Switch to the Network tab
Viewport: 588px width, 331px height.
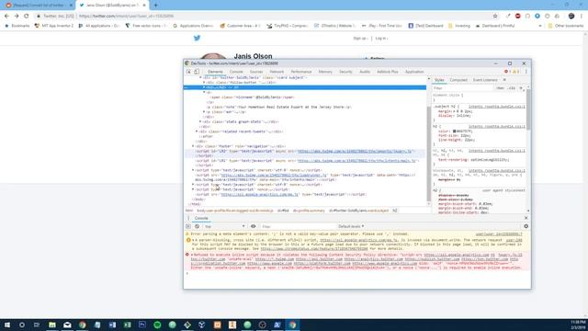click(x=277, y=72)
